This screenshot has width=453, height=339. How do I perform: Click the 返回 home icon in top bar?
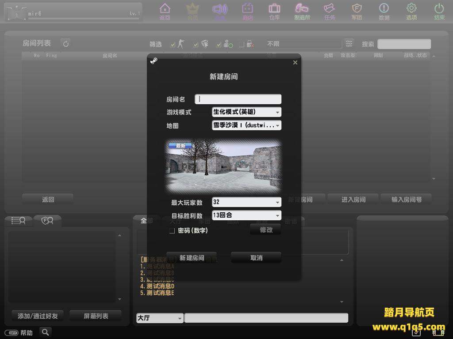pos(165,9)
